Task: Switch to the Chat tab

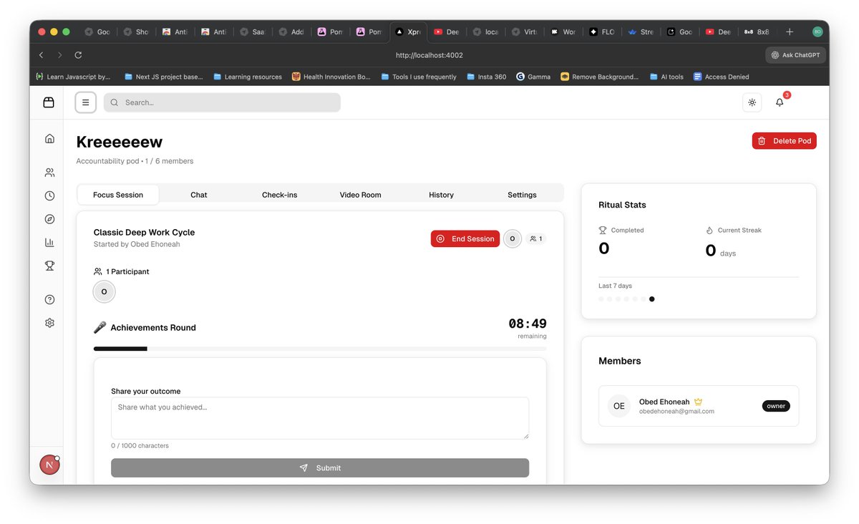Action: pos(199,195)
